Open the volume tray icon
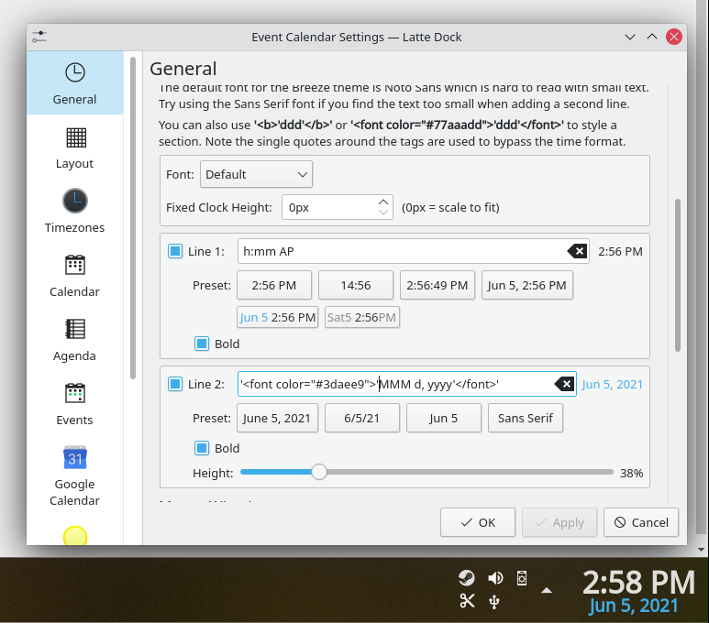Image resolution: width=709 pixels, height=623 pixels. (495, 577)
